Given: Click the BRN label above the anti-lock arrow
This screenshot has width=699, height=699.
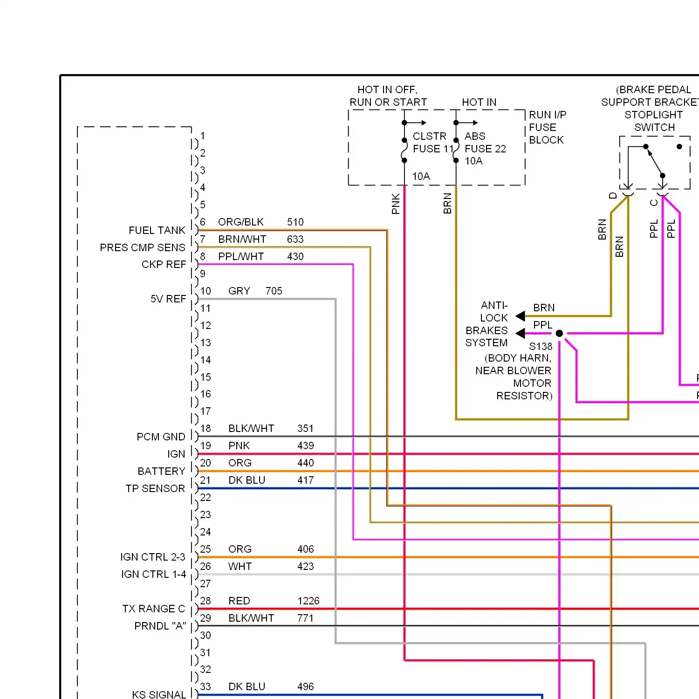Looking at the screenshot, I should pos(544,308).
